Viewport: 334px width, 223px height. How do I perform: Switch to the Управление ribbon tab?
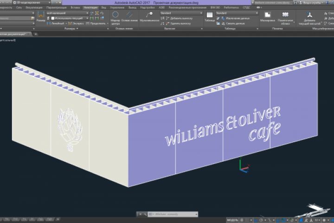pos(117,7)
